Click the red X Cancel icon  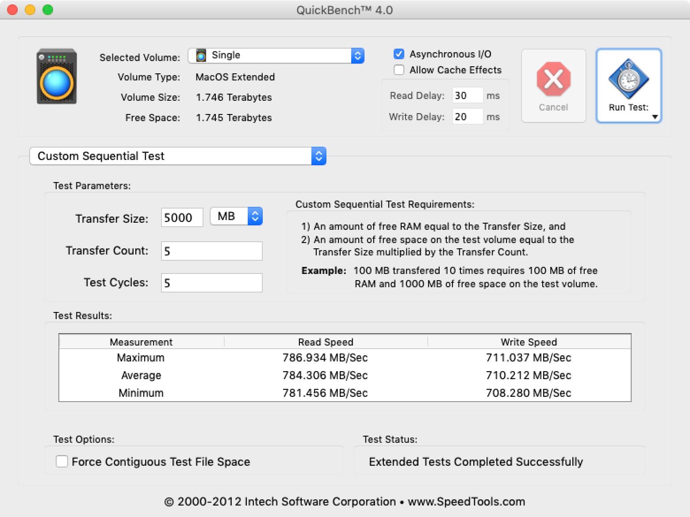coord(553,79)
